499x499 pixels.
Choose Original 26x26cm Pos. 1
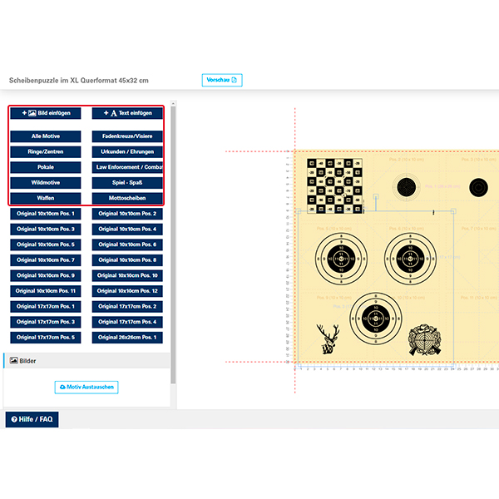pos(127,338)
